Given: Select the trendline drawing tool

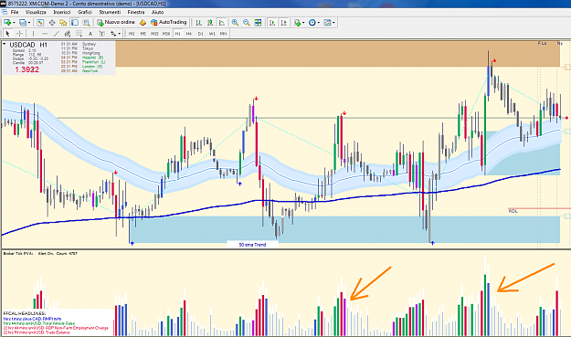Looking at the screenshot, I should [56, 34].
